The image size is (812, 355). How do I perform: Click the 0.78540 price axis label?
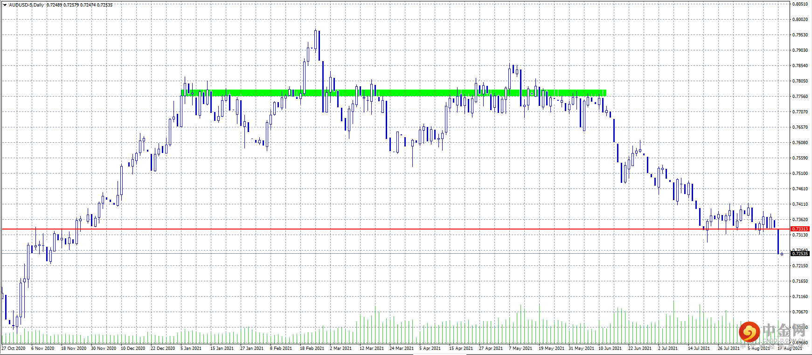click(x=800, y=66)
